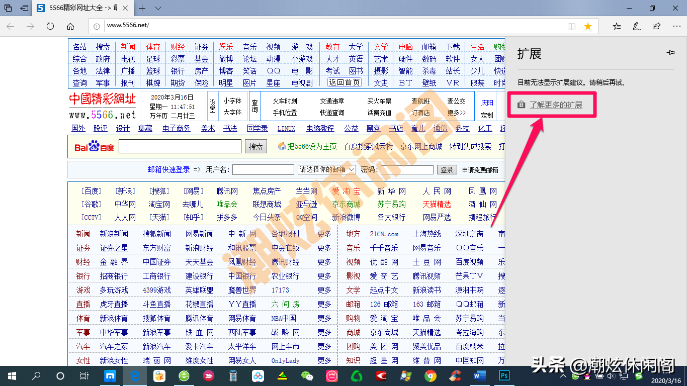Viewport: 687px width, 386px height.
Task: Open Task View on taskbar
Action: pyautogui.click(x=84, y=375)
